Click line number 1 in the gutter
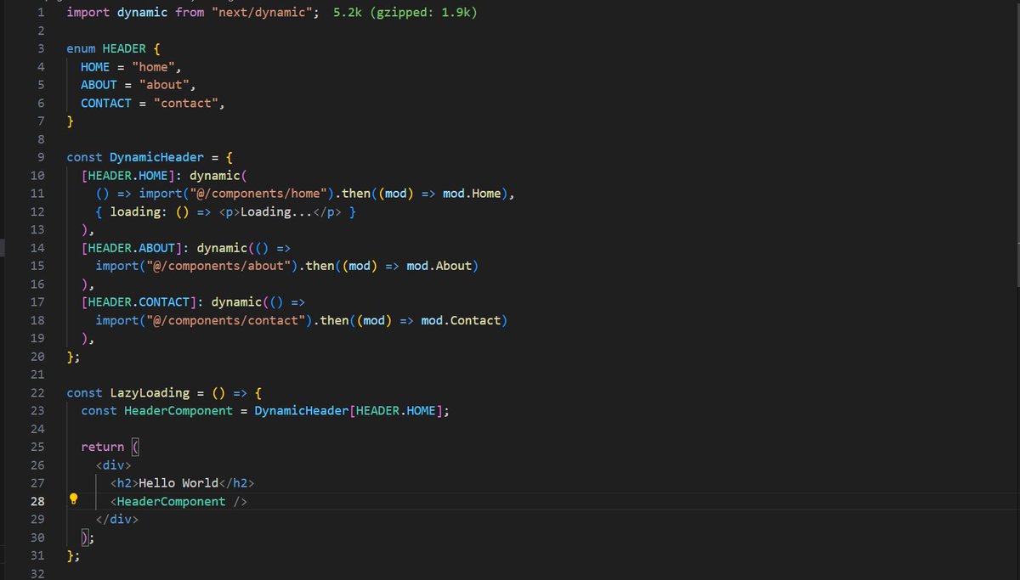The height and width of the screenshot is (580, 1020). click(x=41, y=13)
